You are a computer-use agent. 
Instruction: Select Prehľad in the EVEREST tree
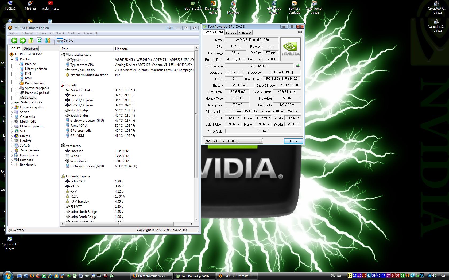pos(30,64)
